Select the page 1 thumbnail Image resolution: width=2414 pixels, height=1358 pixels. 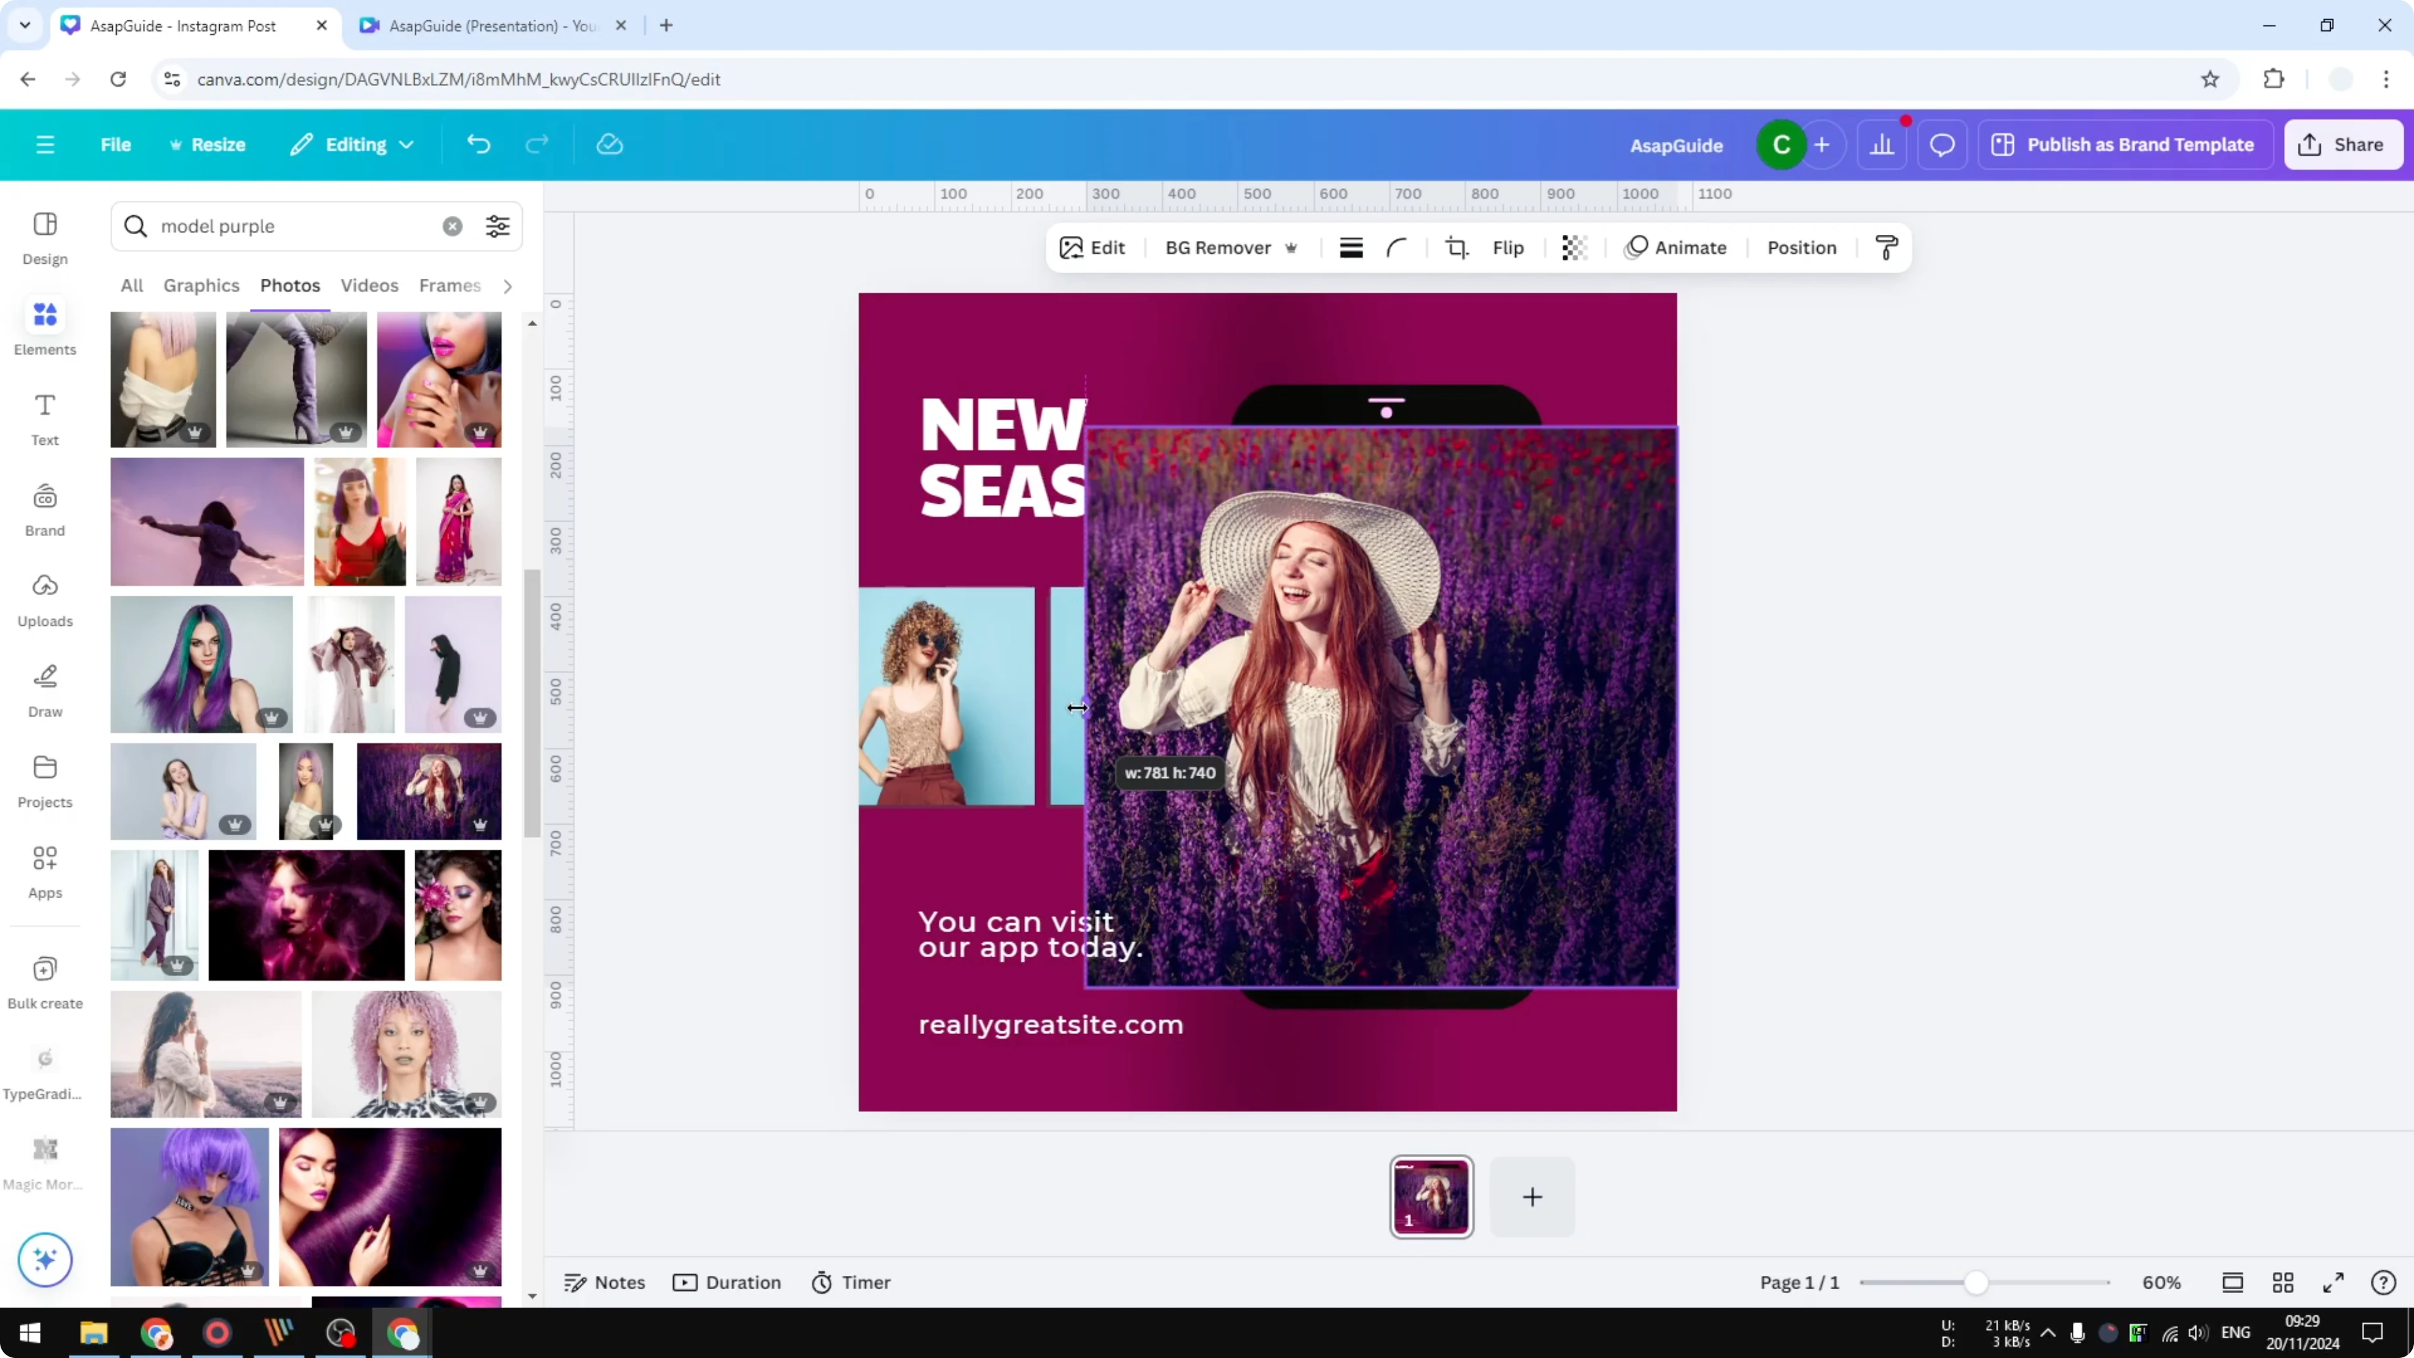point(1431,1197)
